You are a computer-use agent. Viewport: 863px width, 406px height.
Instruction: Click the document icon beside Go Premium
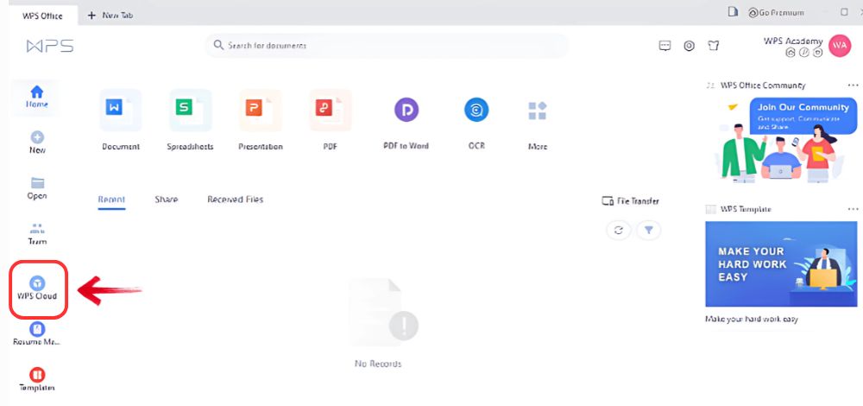(x=732, y=11)
